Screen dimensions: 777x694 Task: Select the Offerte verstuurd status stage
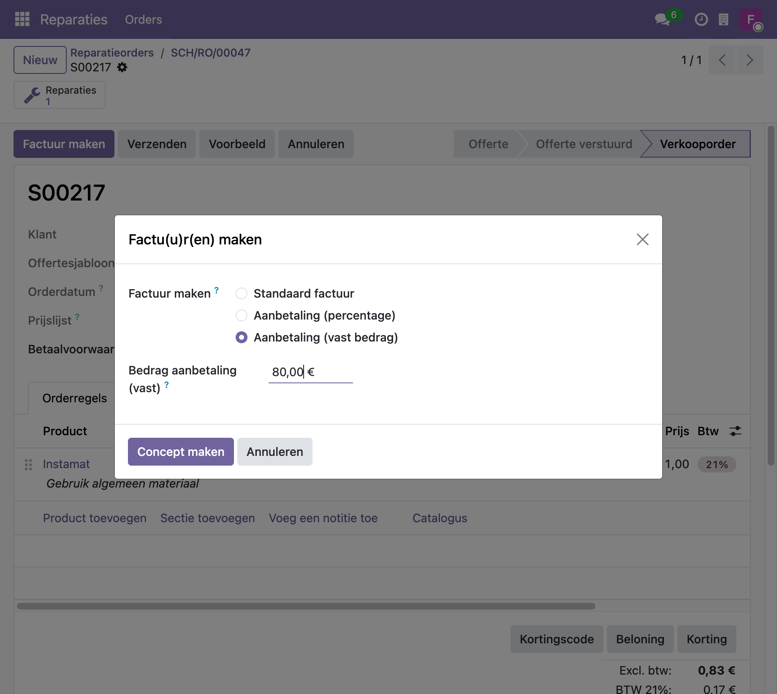pos(584,144)
